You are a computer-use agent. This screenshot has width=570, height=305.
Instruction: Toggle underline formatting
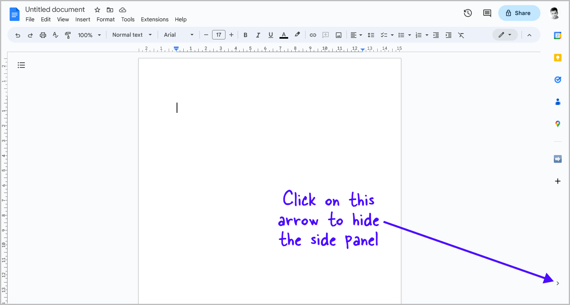coord(270,35)
